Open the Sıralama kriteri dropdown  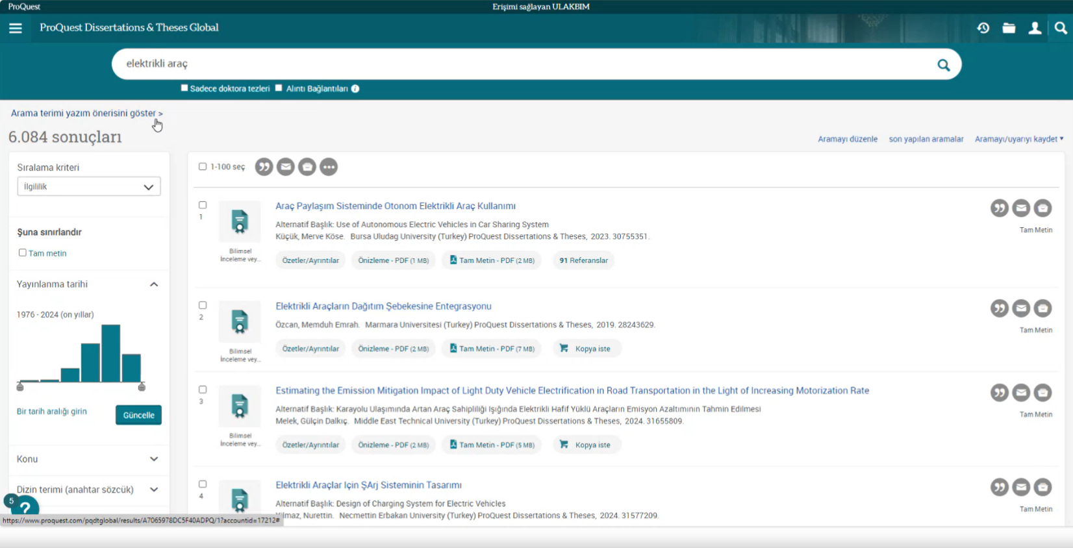88,187
